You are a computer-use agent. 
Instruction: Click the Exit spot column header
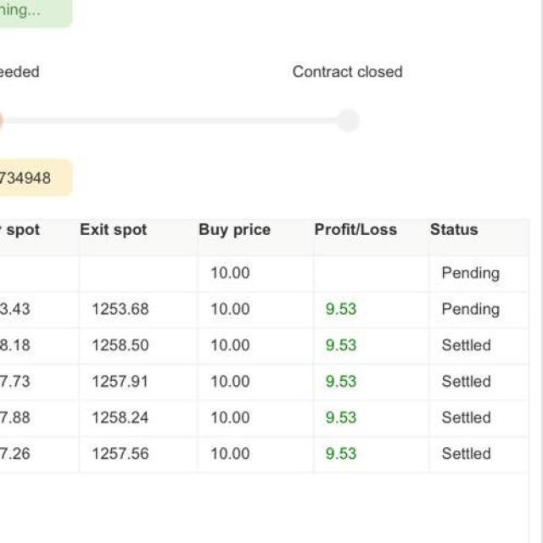coord(114,230)
